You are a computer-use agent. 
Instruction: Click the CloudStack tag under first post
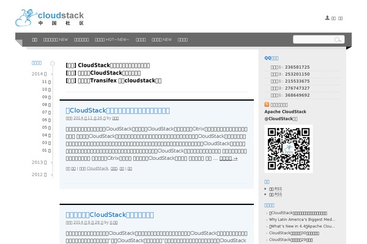click(97, 168)
